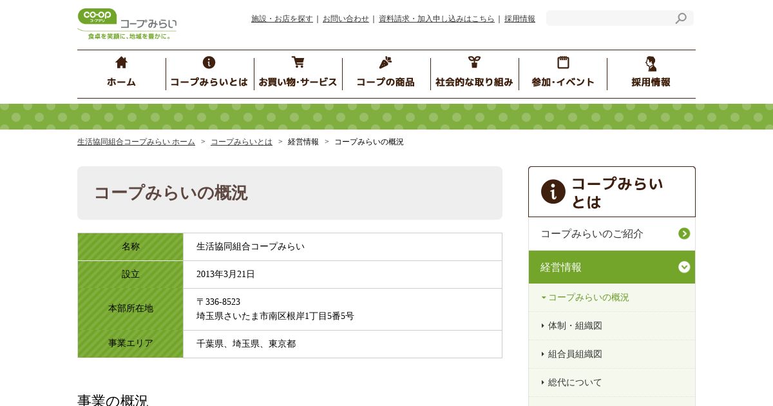
Task: Click the コープみらいとは breadcrumb link
Action: pyautogui.click(x=242, y=142)
